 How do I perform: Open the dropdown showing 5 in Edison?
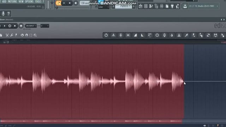[x=45, y=26]
